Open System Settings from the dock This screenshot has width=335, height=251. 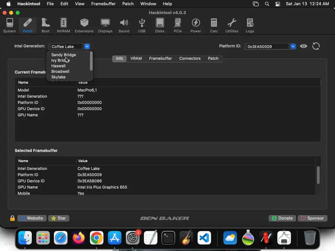[132, 238]
